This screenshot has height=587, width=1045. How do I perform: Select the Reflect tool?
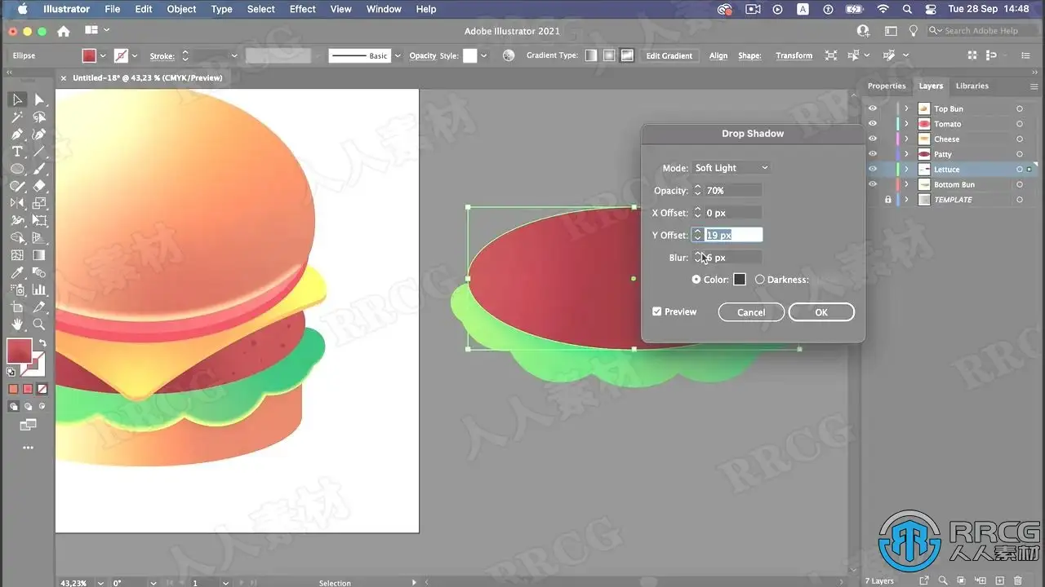17,203
